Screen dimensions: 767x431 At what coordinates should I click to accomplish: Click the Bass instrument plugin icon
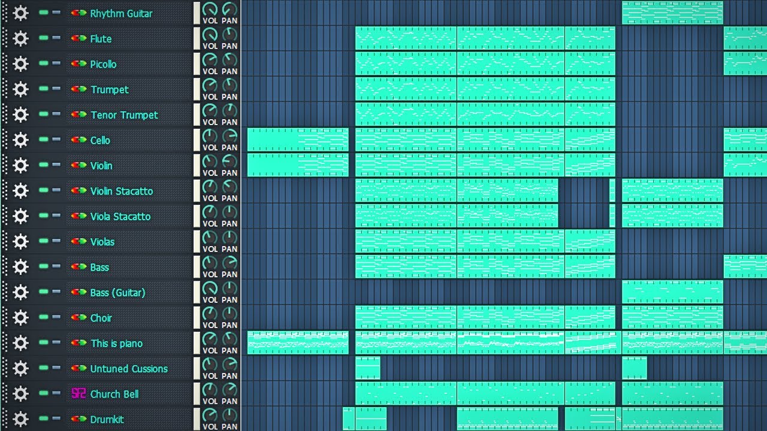[78, 267]
